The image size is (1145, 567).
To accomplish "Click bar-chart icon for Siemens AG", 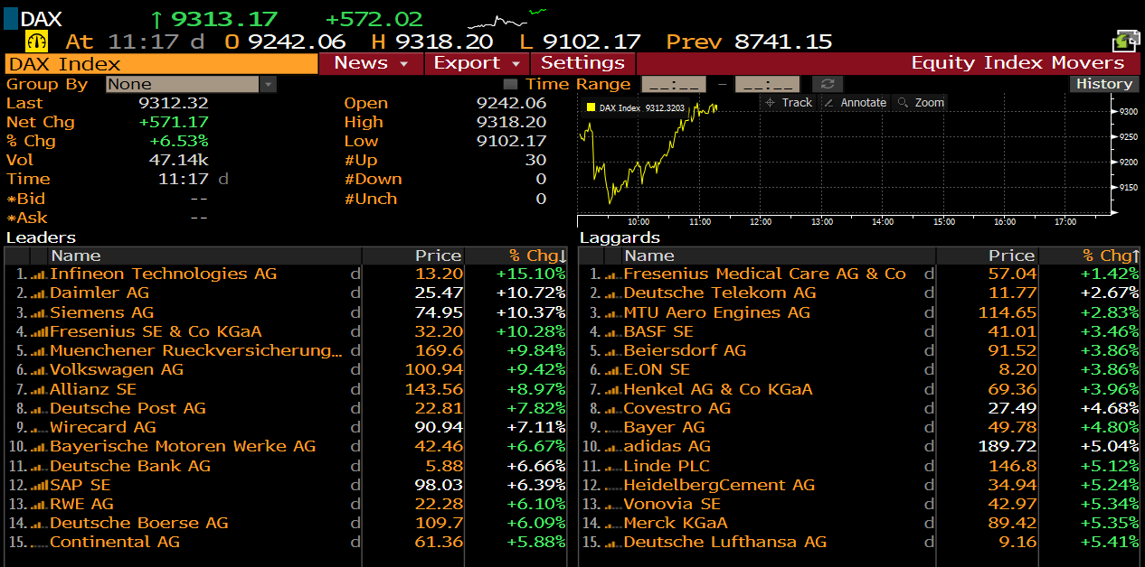I will tap(39, 312).
